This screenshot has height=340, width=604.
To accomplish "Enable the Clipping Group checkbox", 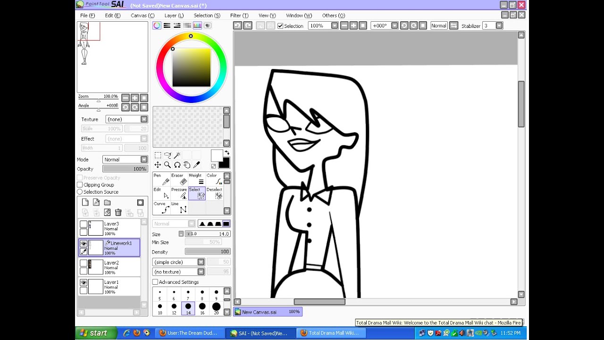I will [80, 185].
